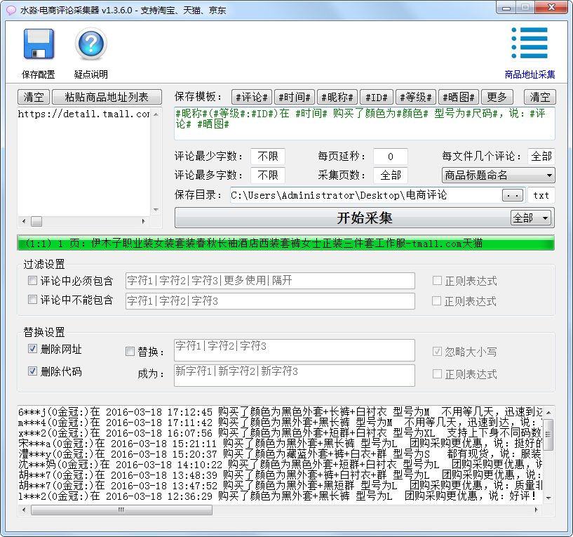Viewport: 573px width, 537px height.
Task: Click the 每页延秒 input field
Action: pos(391,156)
